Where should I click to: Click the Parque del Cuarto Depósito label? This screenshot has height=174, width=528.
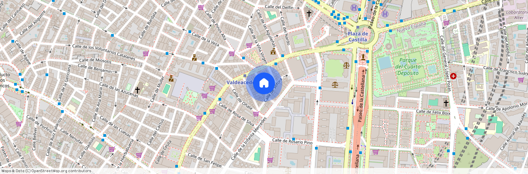pyautogui.click(x=408, y=66)
